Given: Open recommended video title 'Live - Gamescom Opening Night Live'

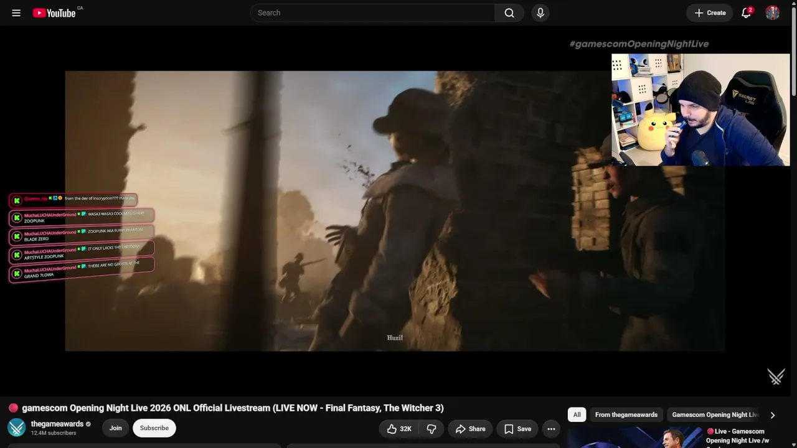Looking at the screenshot, I should (738, 436).
